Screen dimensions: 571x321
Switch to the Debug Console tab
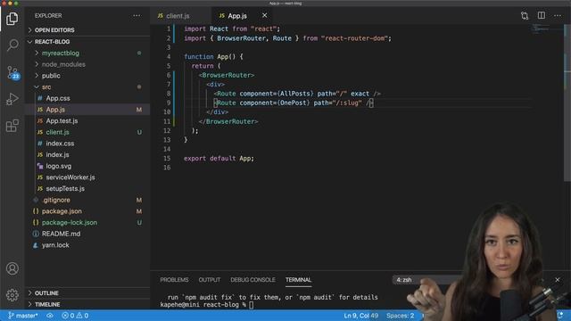click(x=252, y=279)
